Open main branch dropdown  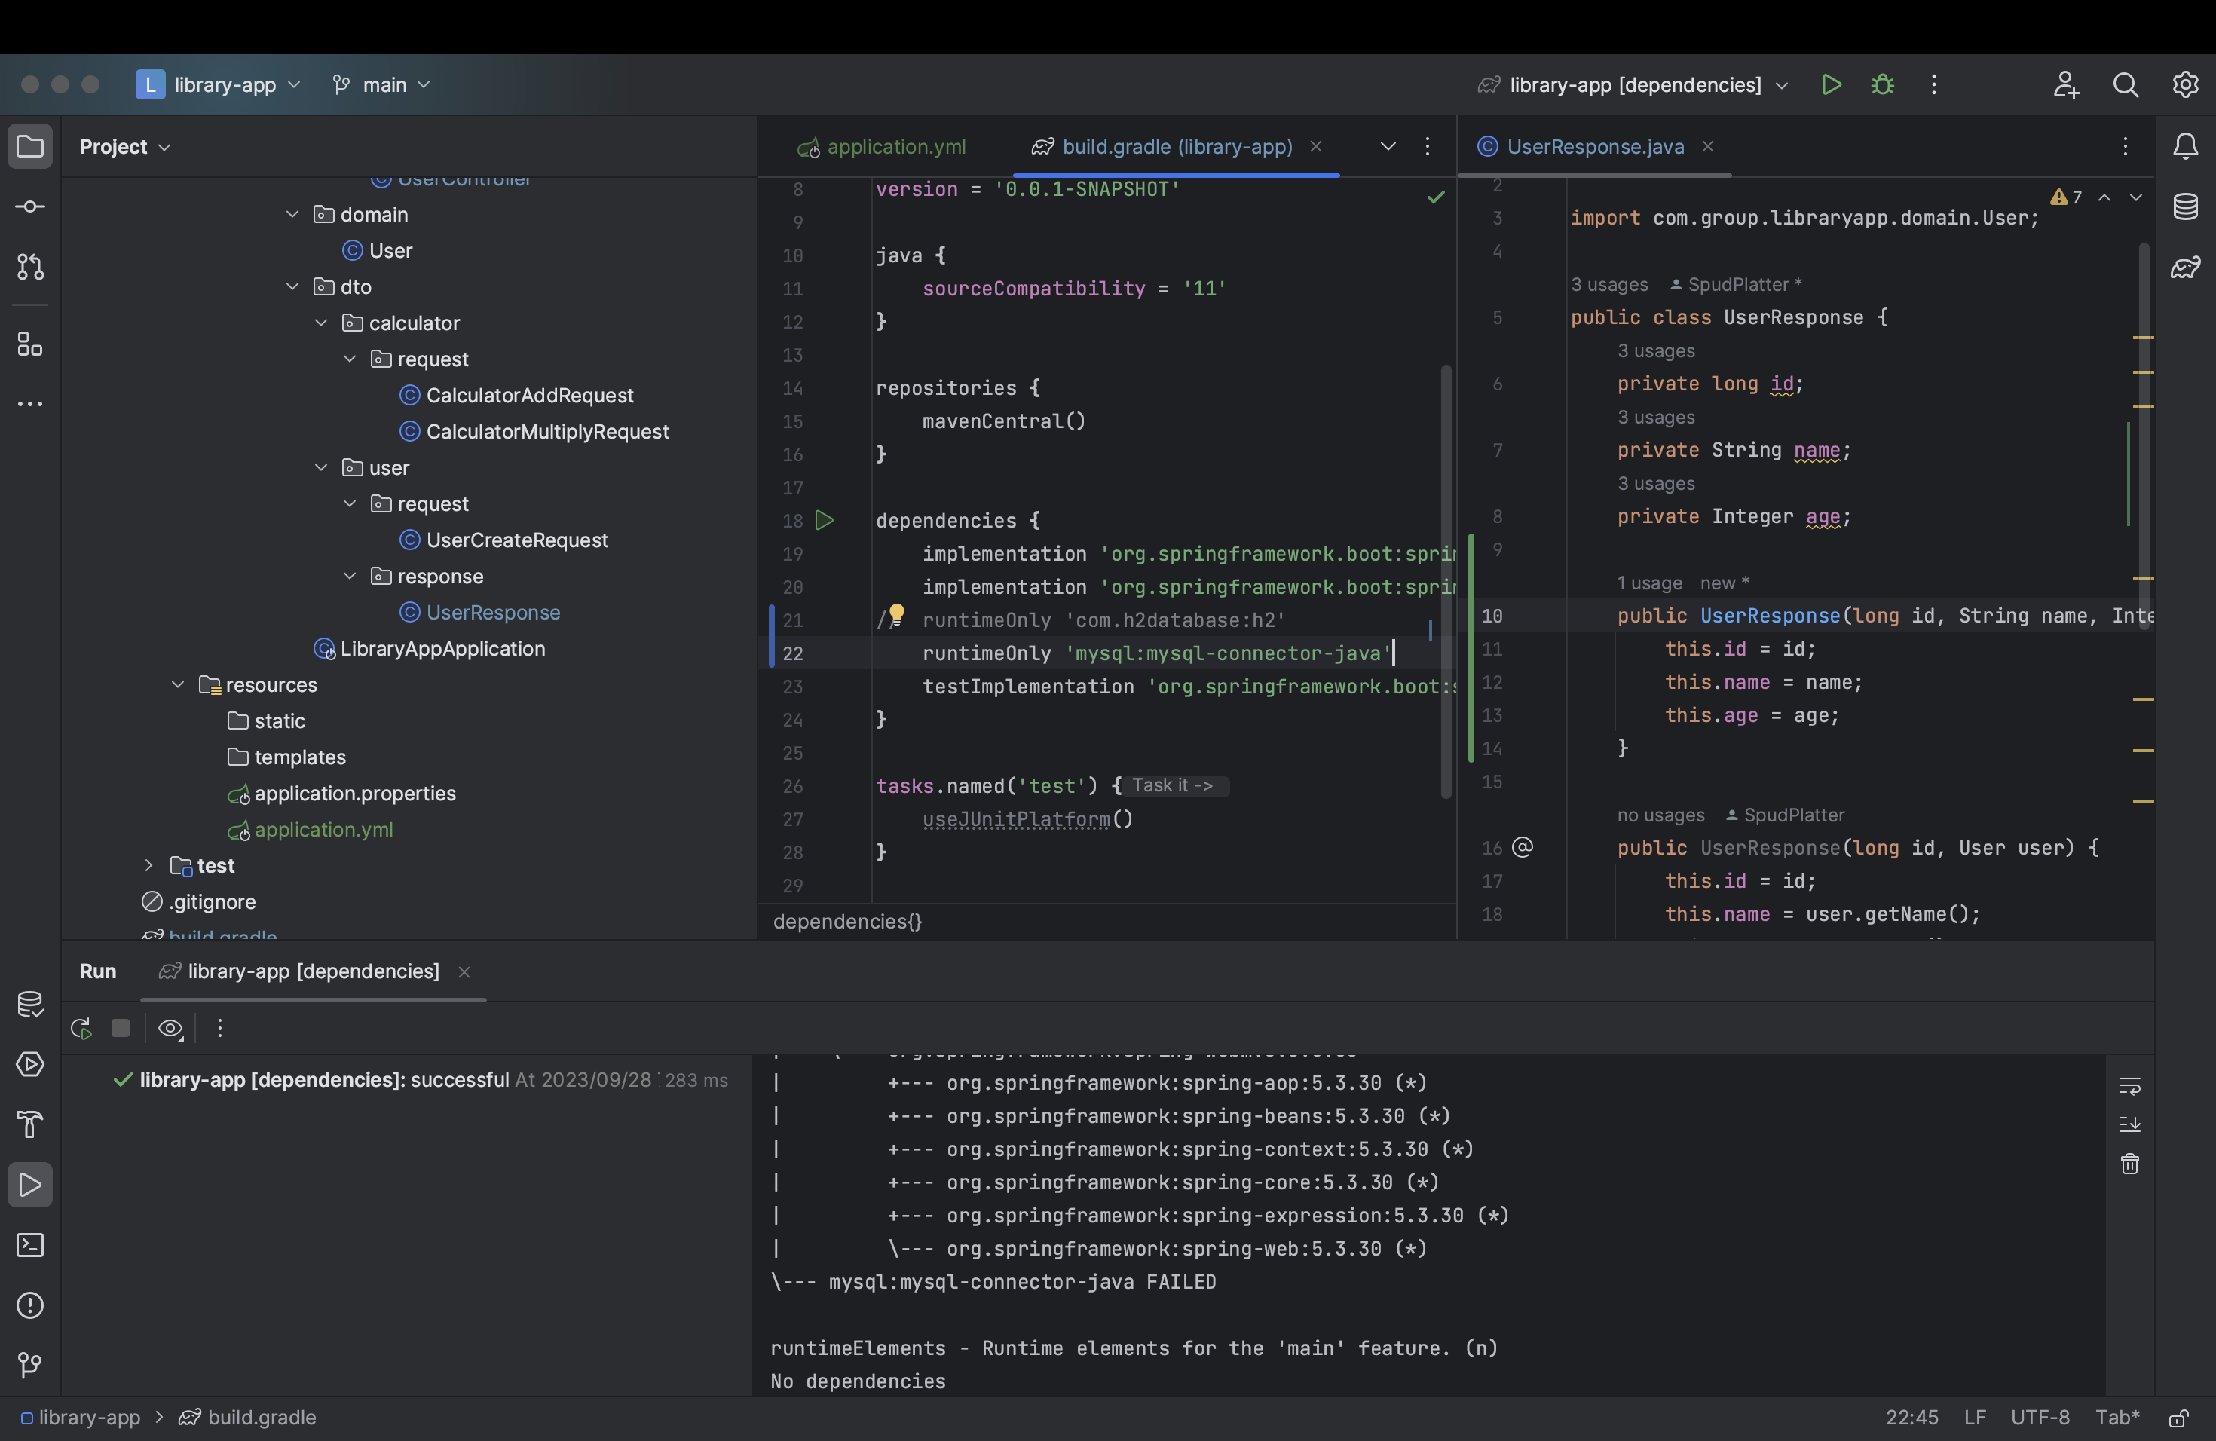381,84
